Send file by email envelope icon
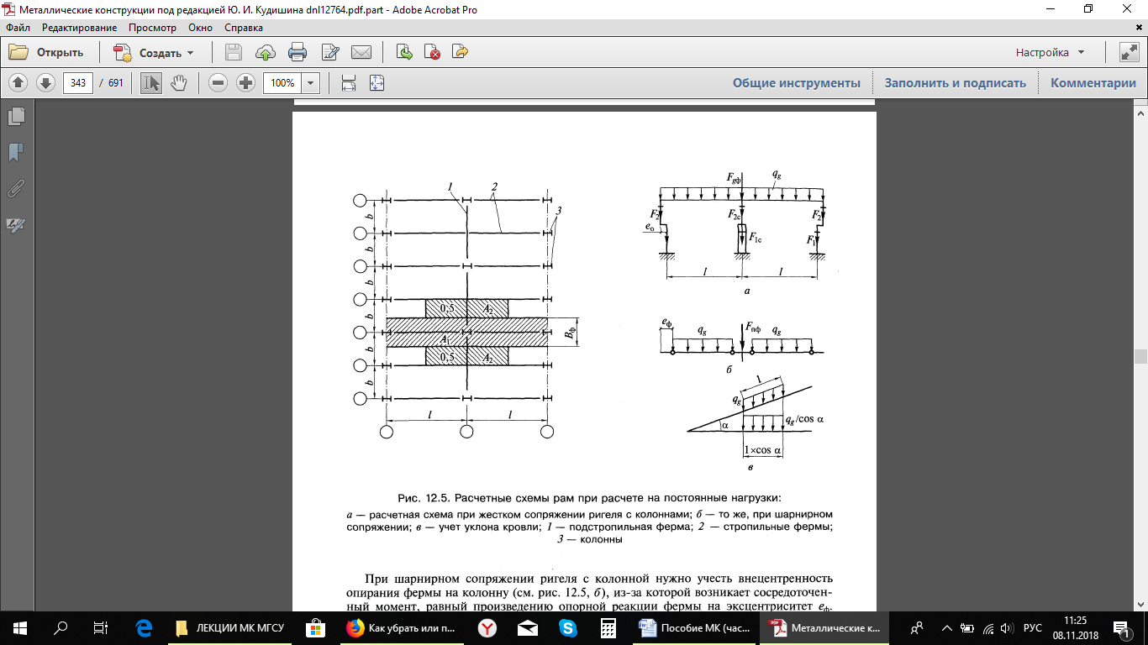The width and height of the screenshot is (1148, 645). coord(361,52)
